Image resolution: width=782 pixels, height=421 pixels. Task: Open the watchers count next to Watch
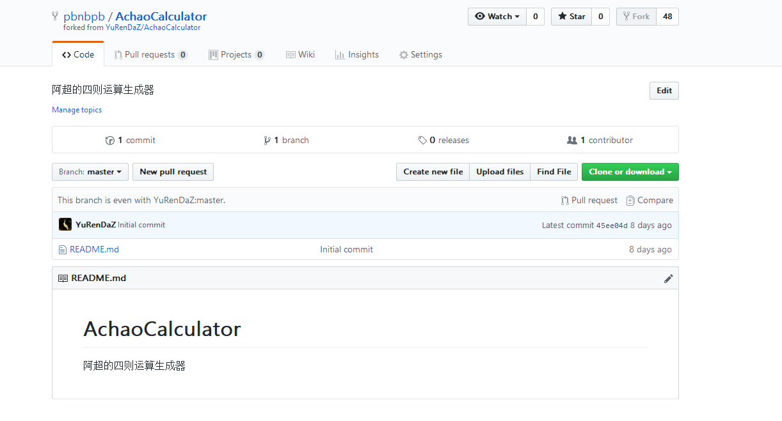coord(536,17)
